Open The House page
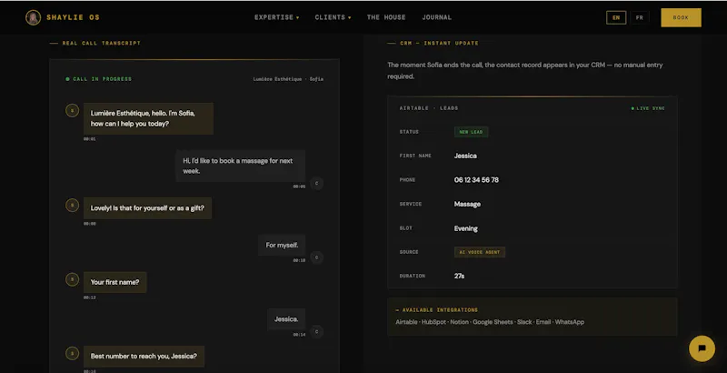Screen dimensions: 727x373 386,17
